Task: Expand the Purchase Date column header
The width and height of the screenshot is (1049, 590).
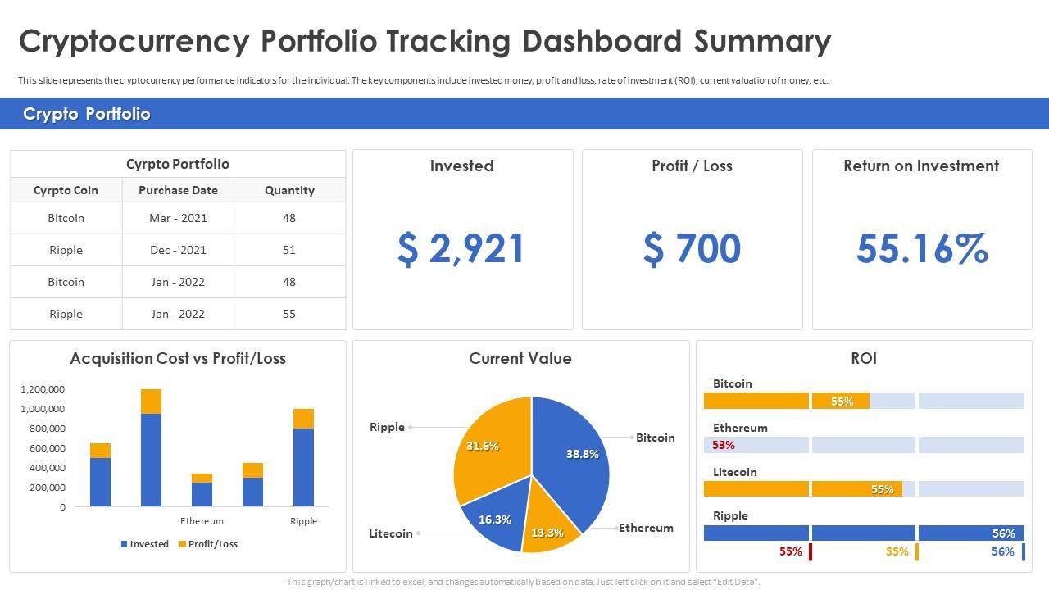Action: point(178,190)
